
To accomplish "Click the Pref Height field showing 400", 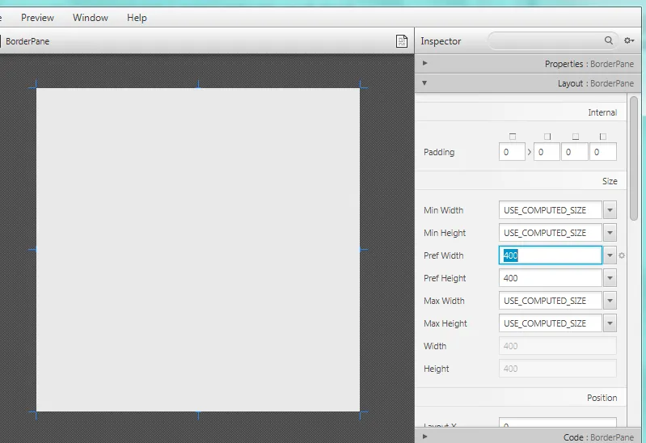I will 551,278.
